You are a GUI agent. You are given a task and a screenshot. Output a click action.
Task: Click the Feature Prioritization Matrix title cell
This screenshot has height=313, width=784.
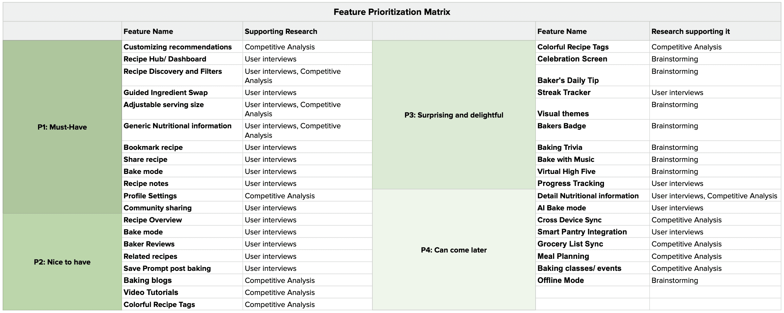(392, 12)
